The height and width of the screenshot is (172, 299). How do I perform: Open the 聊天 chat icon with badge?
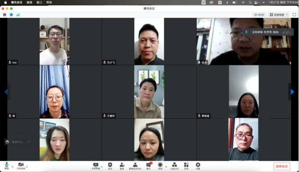149,166
